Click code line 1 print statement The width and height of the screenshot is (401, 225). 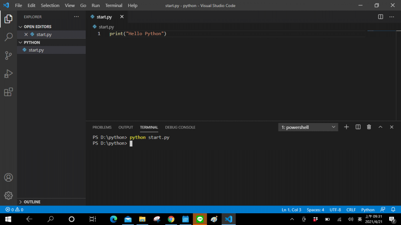[x=138, y=34]
